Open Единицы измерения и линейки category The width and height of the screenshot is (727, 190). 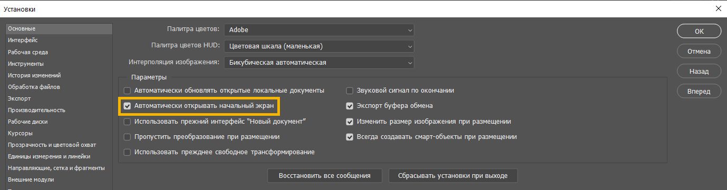tap(59, 156)
